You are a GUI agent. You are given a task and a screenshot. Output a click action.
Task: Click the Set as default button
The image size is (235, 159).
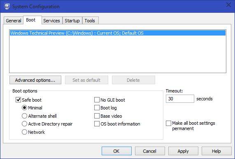tap(86, 80)
